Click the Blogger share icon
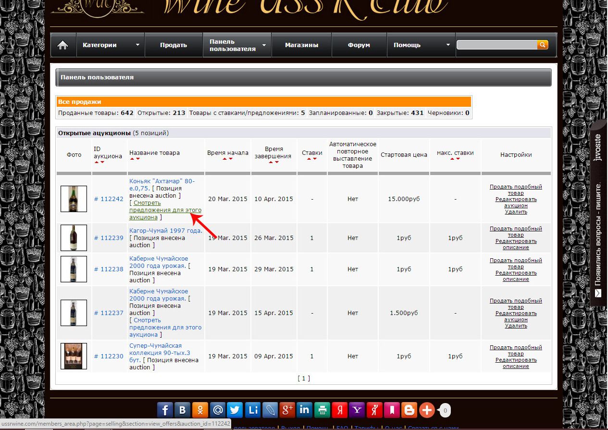608x430 pixels. coord(409,410)
